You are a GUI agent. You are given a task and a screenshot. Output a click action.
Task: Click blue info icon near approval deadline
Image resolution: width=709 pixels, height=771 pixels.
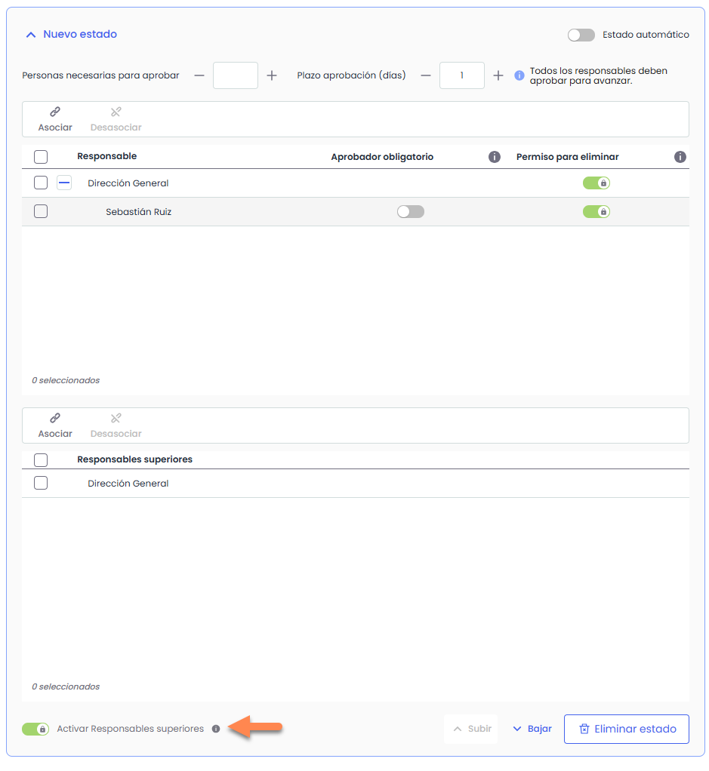tap(519, 75)
